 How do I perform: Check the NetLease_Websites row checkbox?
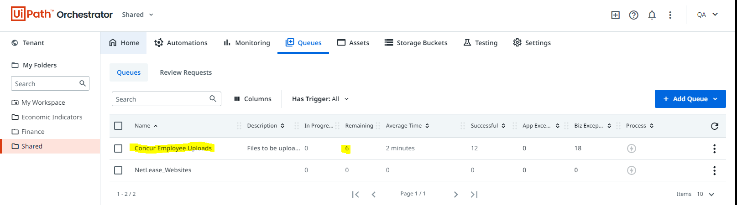pyautogui.click(x=118, y=170)
